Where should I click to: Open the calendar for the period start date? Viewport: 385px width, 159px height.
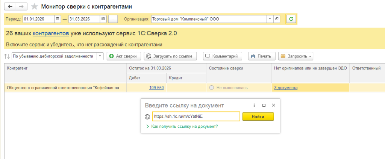coord(58,19)
